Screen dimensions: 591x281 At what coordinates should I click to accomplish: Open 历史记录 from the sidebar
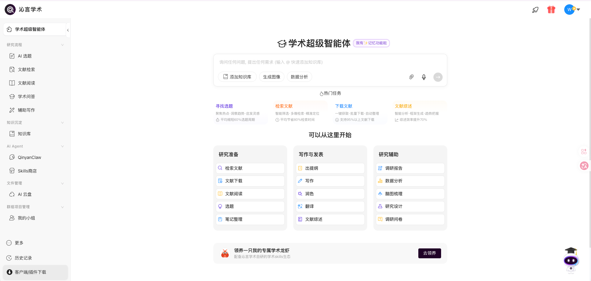[22, 258]
